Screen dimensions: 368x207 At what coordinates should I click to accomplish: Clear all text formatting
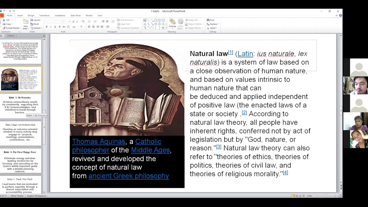83,22
